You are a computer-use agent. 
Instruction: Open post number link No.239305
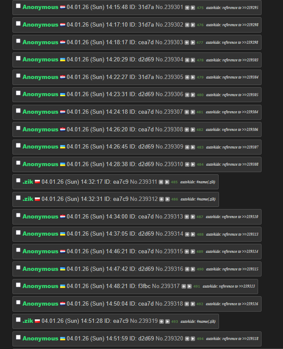click(x=169, y=77)
